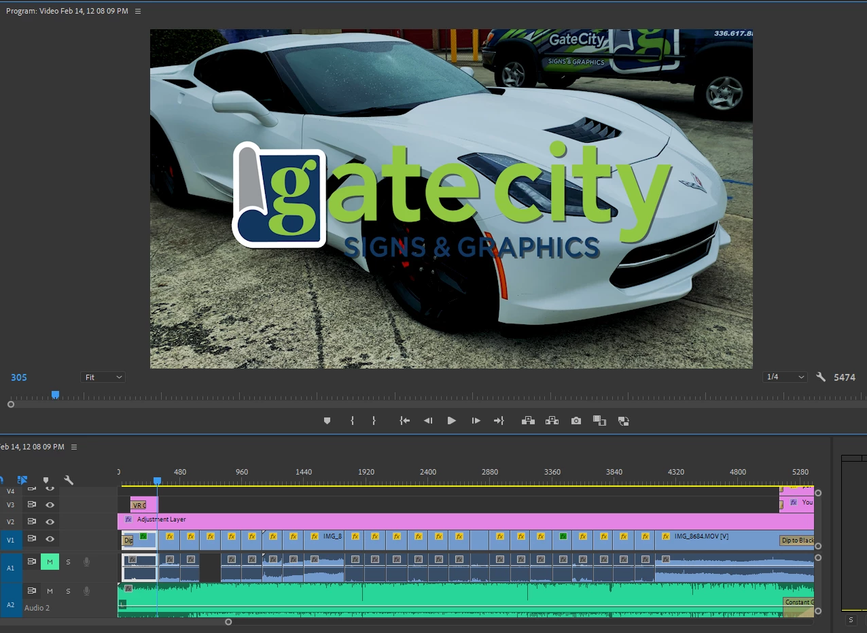Toggle V4 track output eye
This screenshot has height=633, width=867.
tap(50, 488)
